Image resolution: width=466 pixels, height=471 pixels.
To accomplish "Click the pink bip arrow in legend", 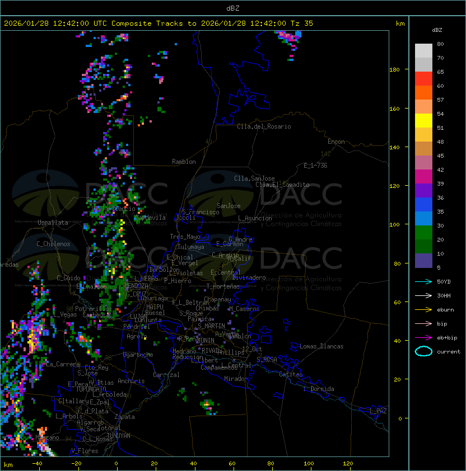I will click(423, 323).
